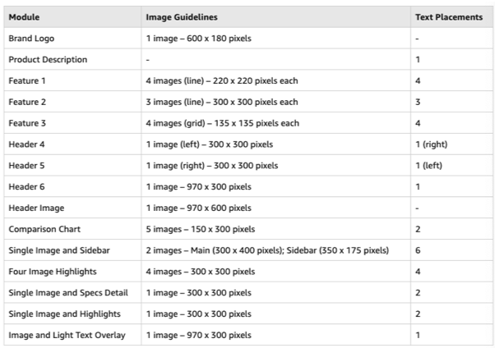495x348 pixels.
Task: Click the Feature 1 image guideline cell
Action: point(276,80)
